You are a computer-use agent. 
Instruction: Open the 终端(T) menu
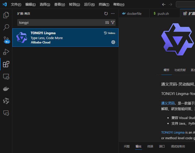tap(104, 5)
